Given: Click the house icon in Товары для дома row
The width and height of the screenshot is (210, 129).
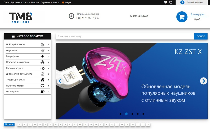Looking at the screenshot, I should click(x=43, y=80).
